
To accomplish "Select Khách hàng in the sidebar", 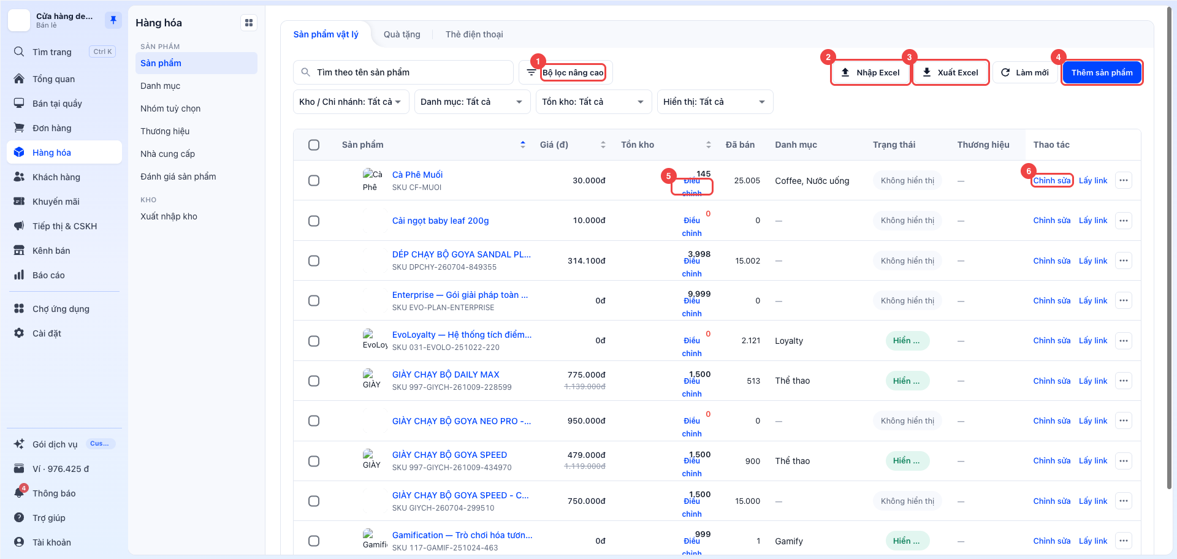I will (x=64, y=177).
